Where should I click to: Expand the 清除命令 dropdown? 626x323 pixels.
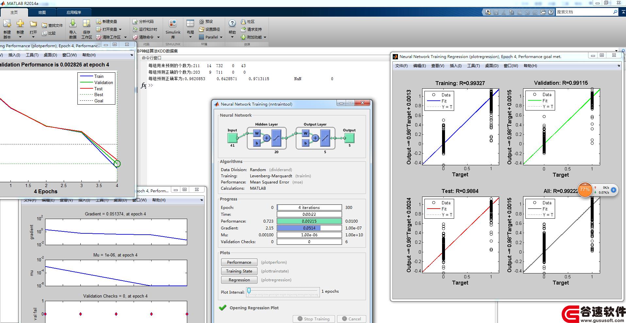(158, 37)
